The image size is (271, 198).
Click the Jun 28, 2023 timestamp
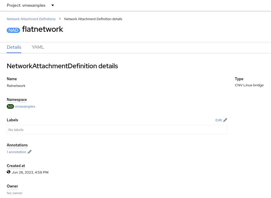30,172
